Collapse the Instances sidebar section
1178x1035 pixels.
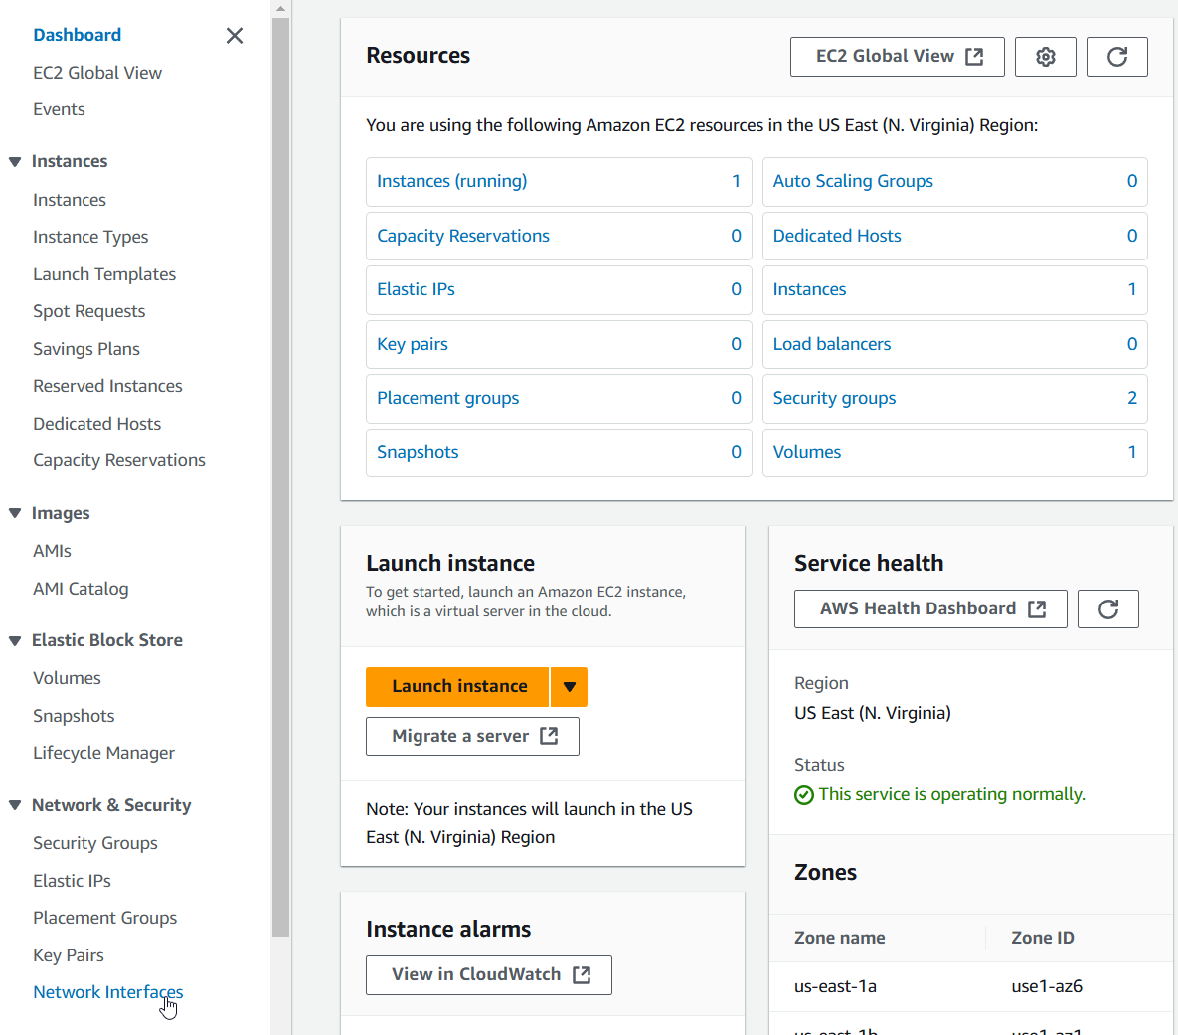(x=15, y=162)
